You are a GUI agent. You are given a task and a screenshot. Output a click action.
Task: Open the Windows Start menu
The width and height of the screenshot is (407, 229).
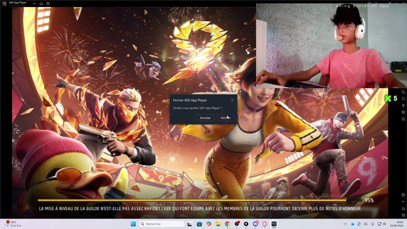click(x=133, y=224)
